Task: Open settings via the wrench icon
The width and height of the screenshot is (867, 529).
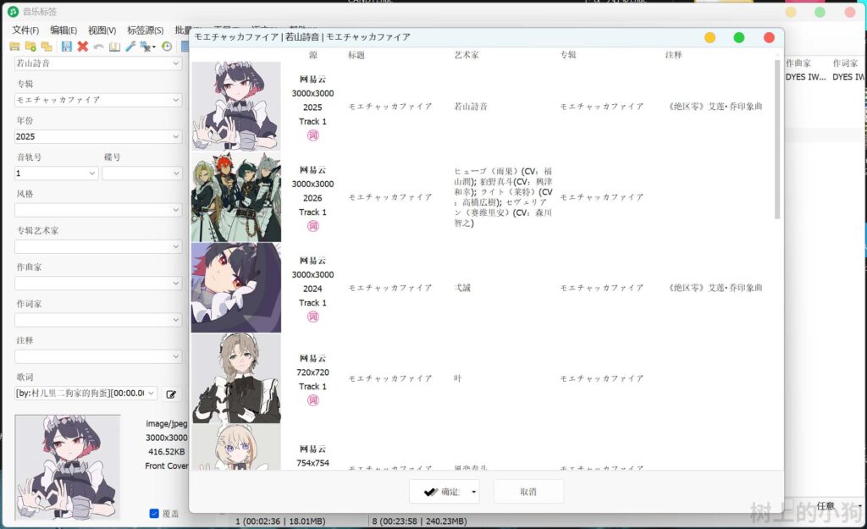Action: [x=130, y=47]
